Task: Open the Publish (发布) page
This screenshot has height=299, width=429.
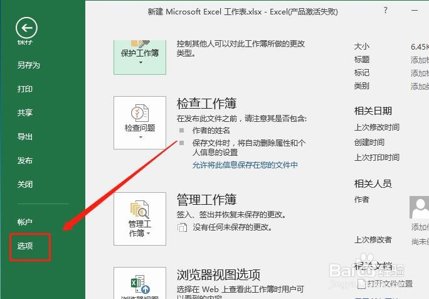Action: 25,160
